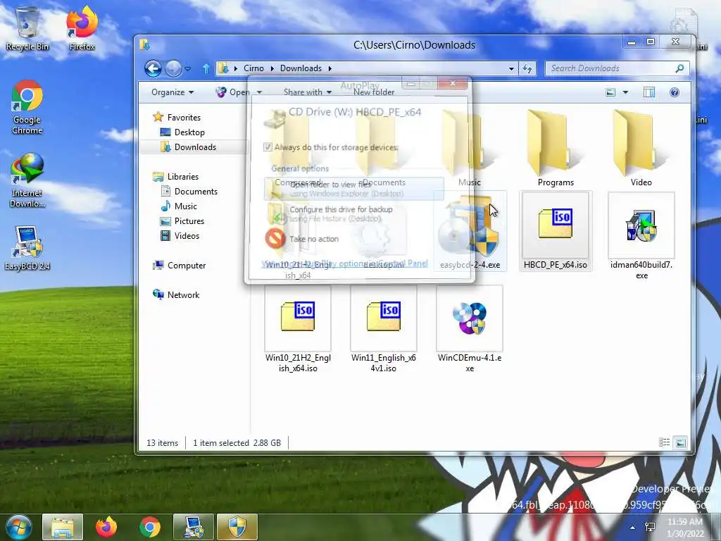
Task: Choose Open folder to view files in AutoPlay
Action: (x=353, y=189)
